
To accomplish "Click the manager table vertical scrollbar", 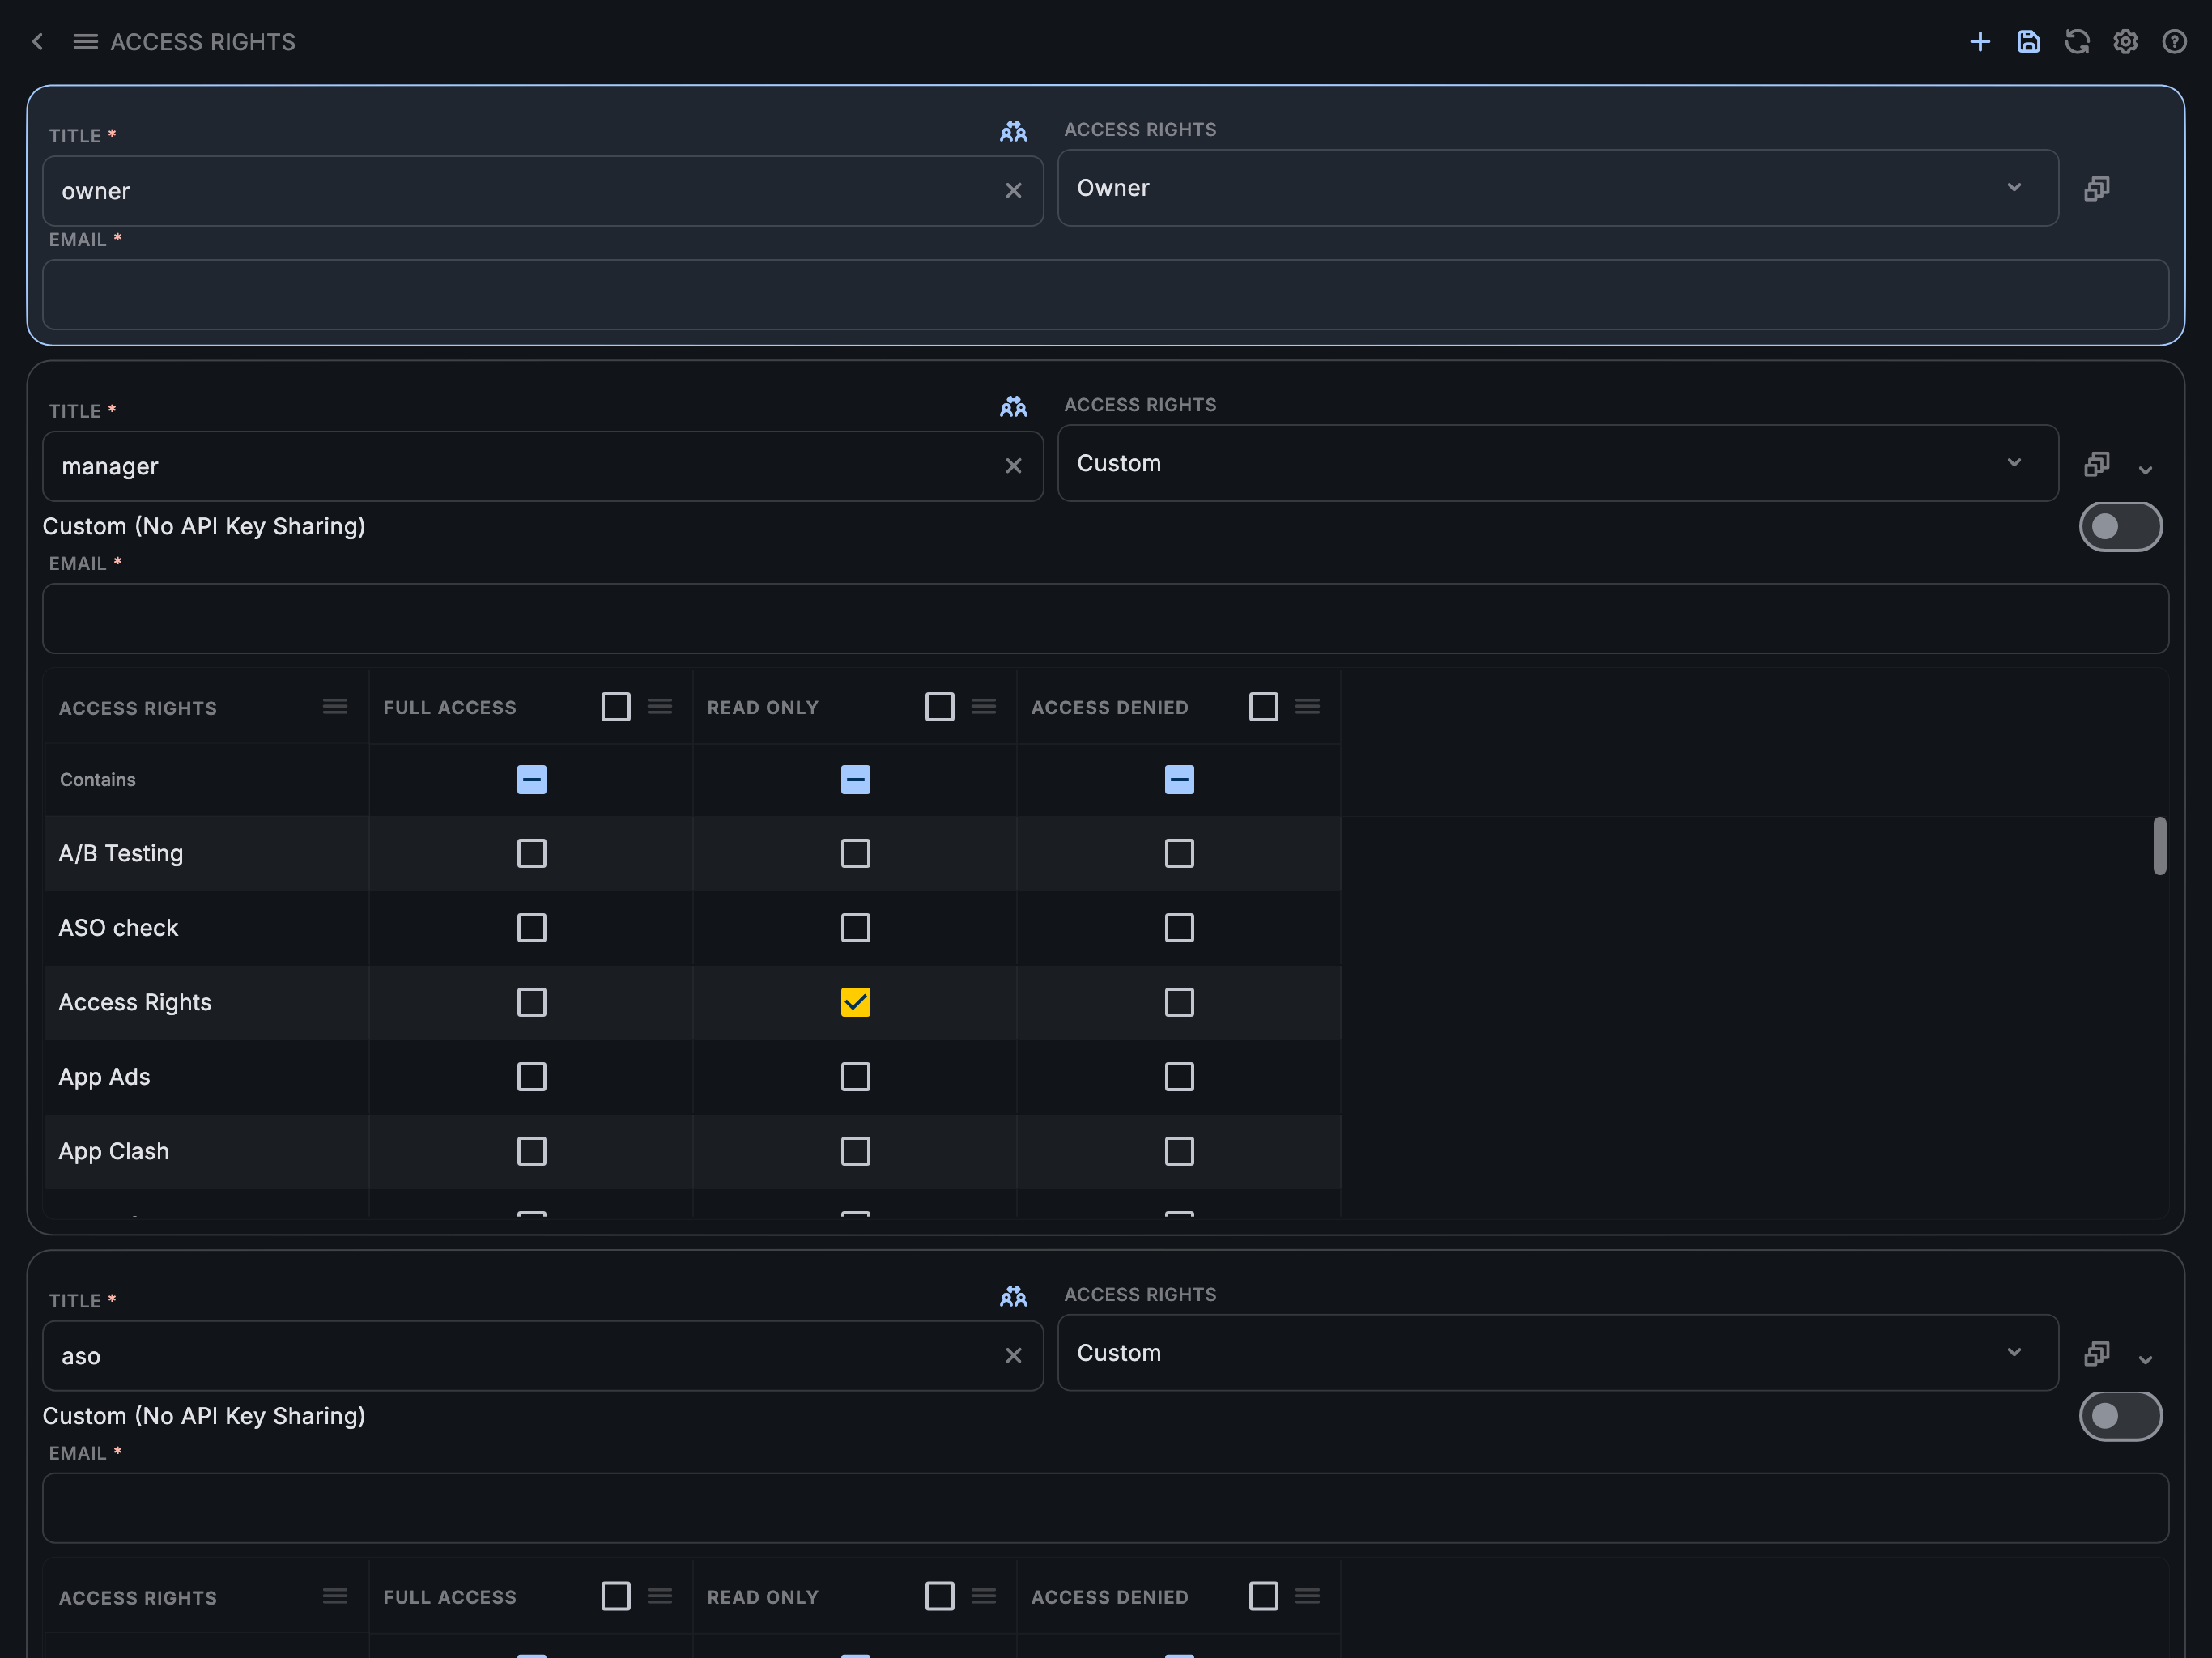I will (x=2160, y=846).
